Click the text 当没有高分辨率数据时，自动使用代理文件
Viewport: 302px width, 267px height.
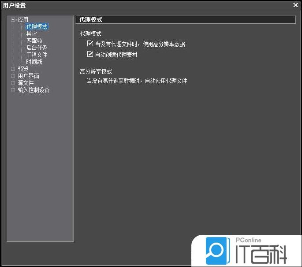click(137, 81)
